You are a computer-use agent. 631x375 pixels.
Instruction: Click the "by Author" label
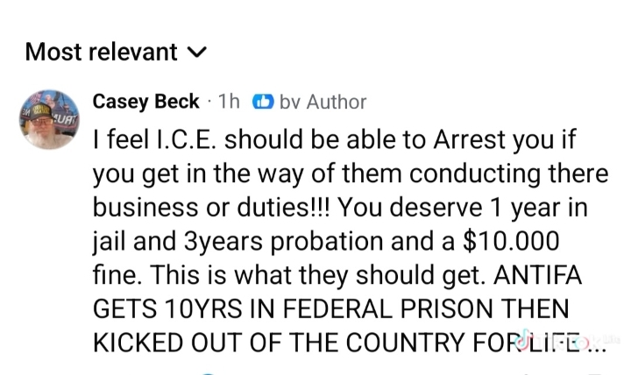pyautogui.click(x=323, y=103)
